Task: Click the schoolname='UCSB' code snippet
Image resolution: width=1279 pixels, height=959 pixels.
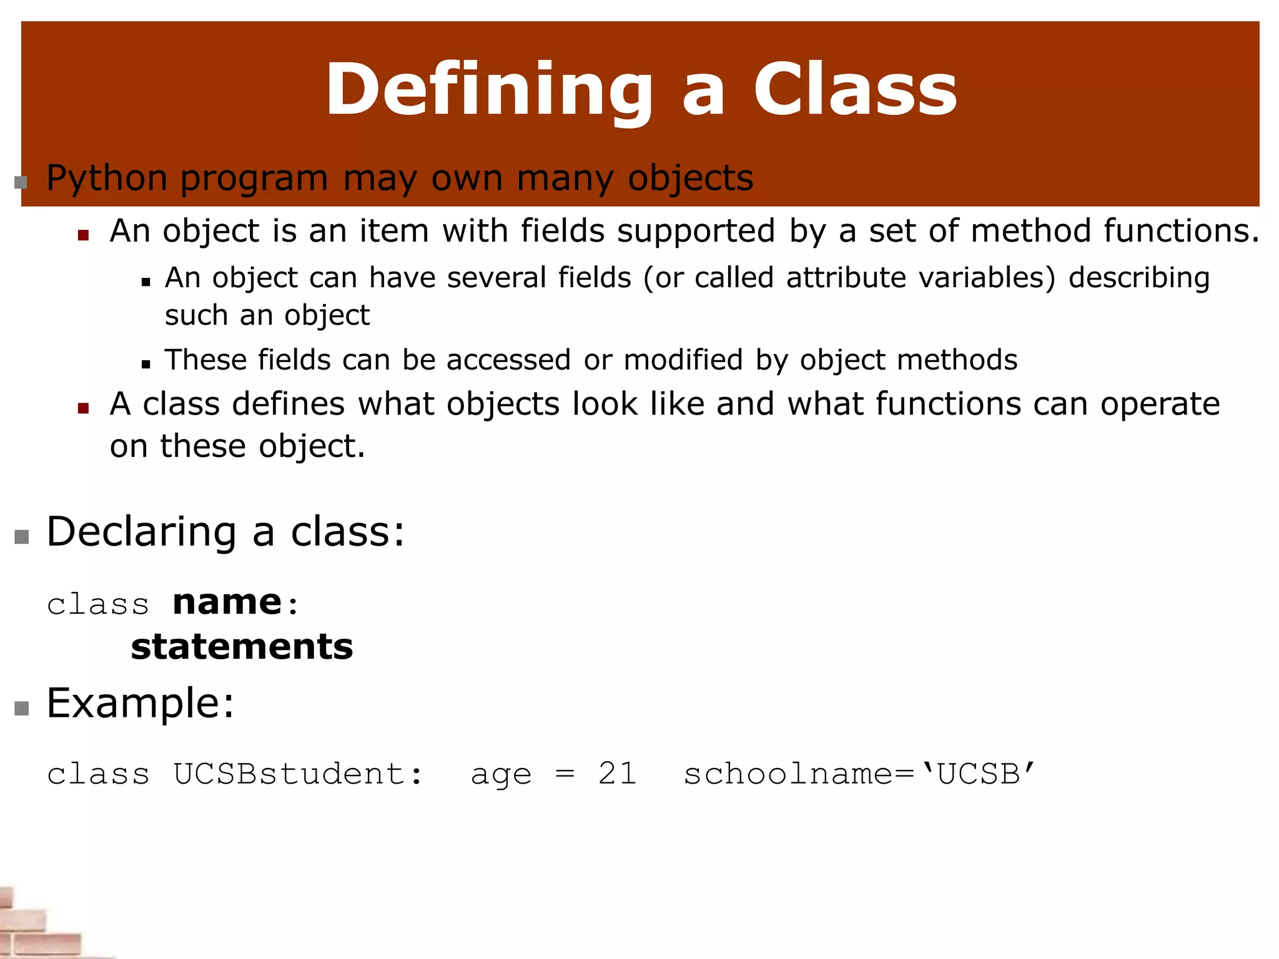Action: point(860,774)
